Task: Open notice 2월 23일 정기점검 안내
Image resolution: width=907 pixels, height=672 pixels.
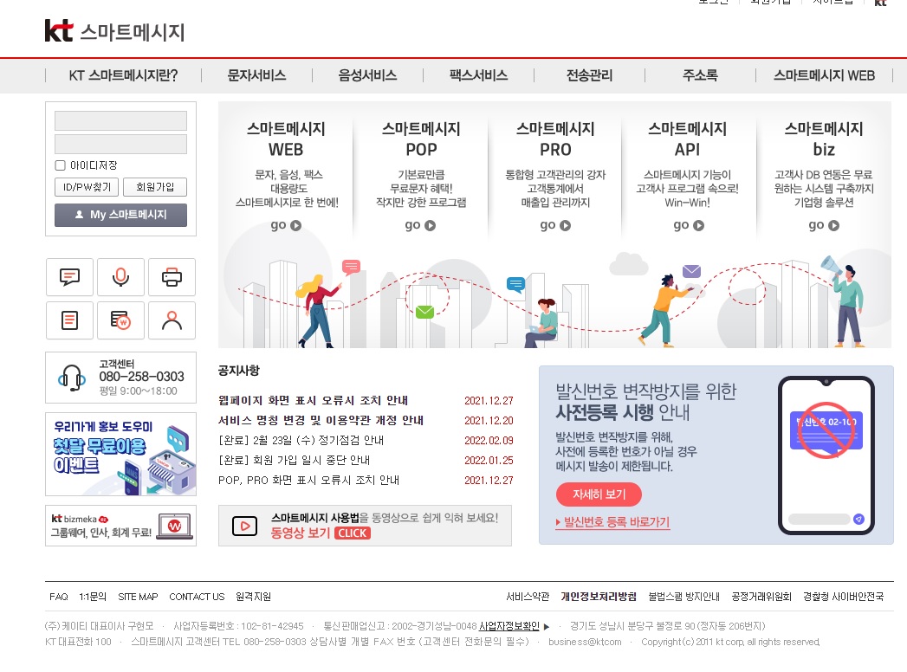Action: tap(301, 441)
